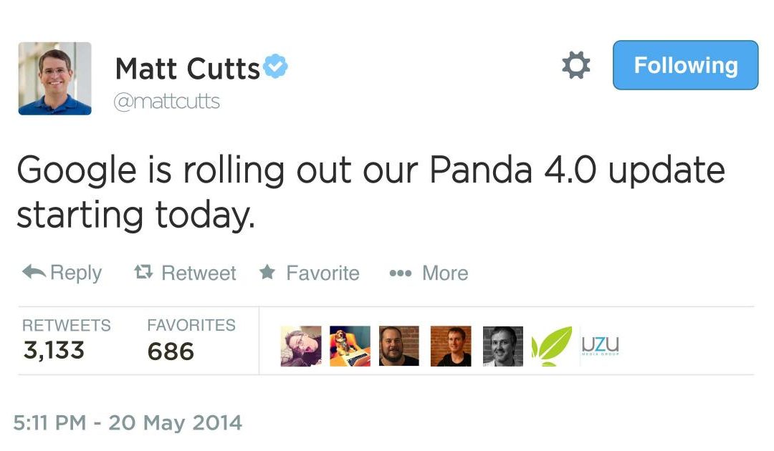The image size is (774, 451).
Task: Click the Retweet arrows icon
Action: [143, 273]
